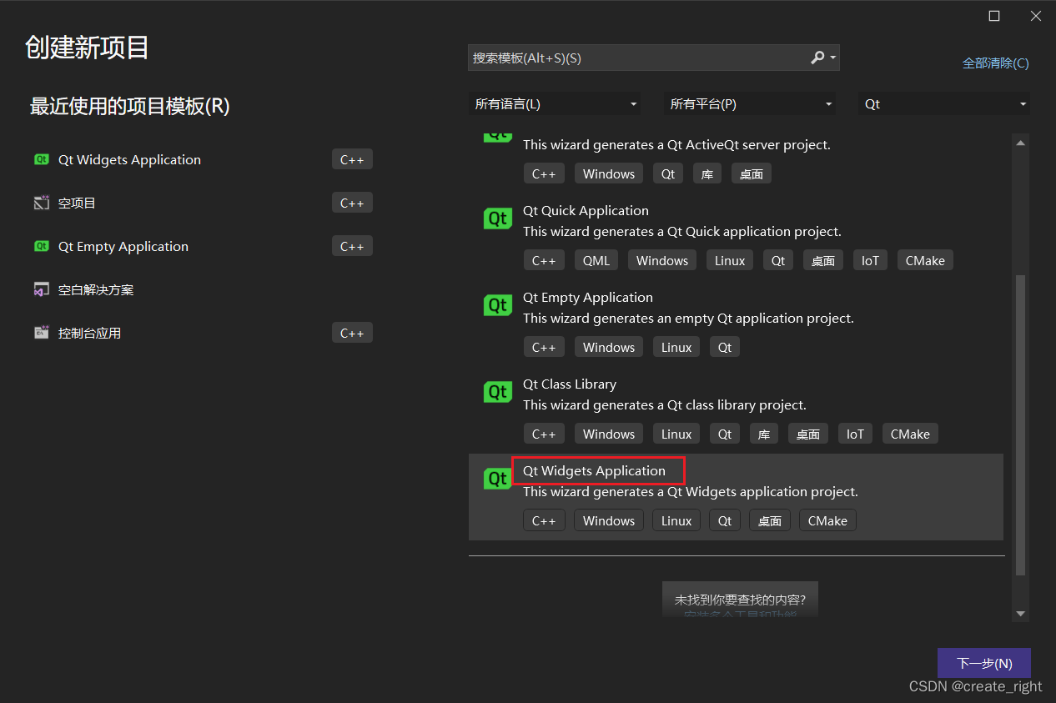Click Qt Quick application project description text
The height and width of the screenshot is (703, 1056).
tap(682, 231)
